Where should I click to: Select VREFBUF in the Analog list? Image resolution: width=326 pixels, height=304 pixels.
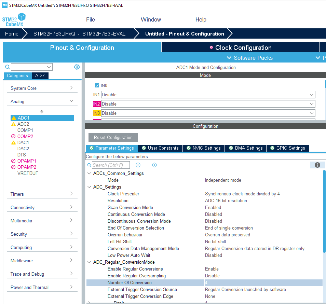pos(28,173)
